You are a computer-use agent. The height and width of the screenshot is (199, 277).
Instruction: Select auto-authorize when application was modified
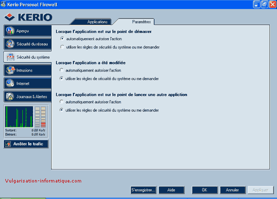coord(62,70)
